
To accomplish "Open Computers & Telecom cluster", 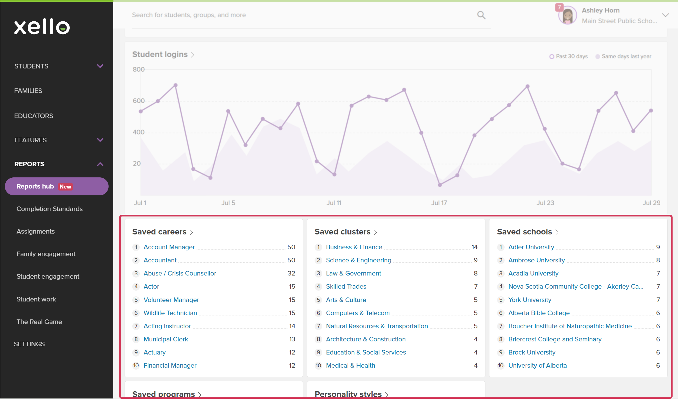I will (x=358, y=313).
